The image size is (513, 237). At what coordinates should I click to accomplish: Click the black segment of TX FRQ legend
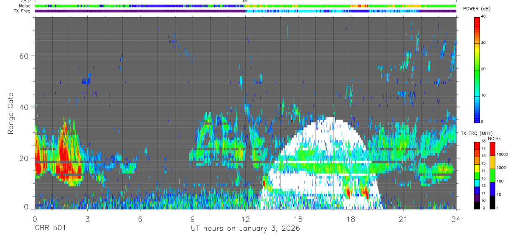click(x=477, y=205)
